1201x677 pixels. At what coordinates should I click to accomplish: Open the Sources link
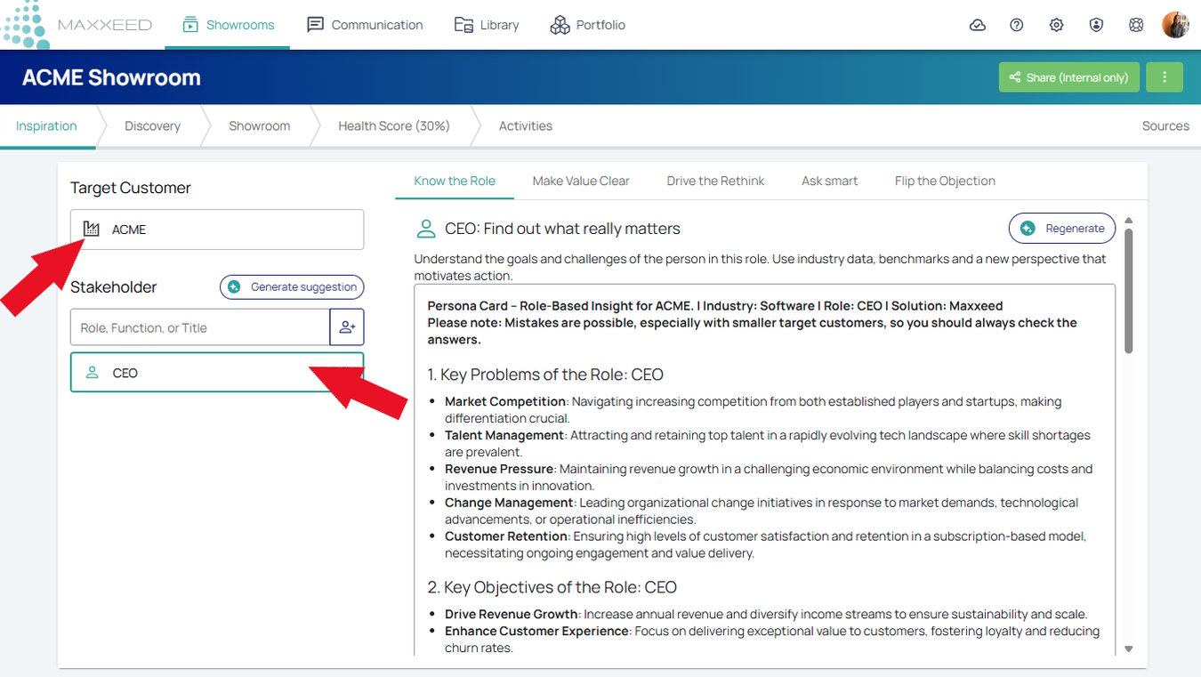1165,126
